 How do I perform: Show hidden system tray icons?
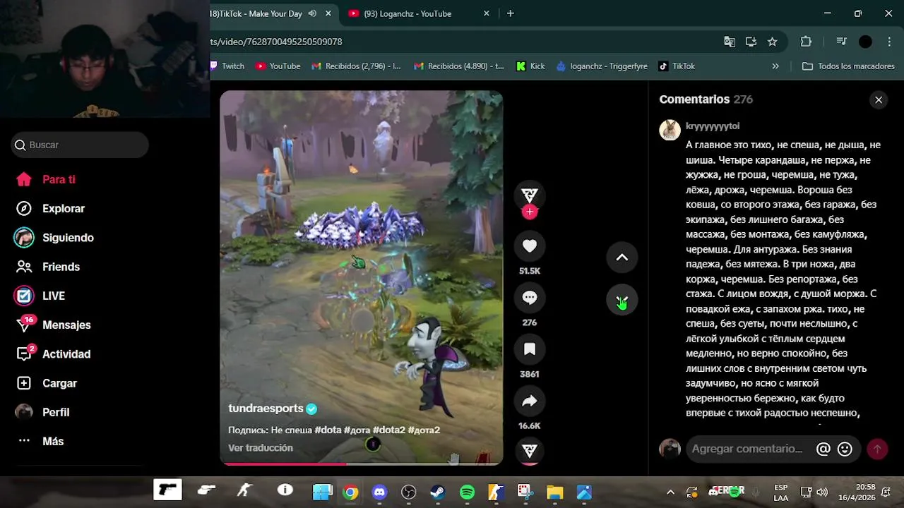click(670, 492)
